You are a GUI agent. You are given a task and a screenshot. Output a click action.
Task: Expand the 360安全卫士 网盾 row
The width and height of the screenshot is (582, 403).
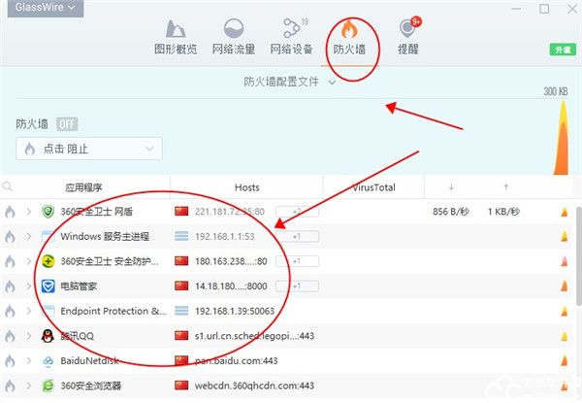coord(28,212)
